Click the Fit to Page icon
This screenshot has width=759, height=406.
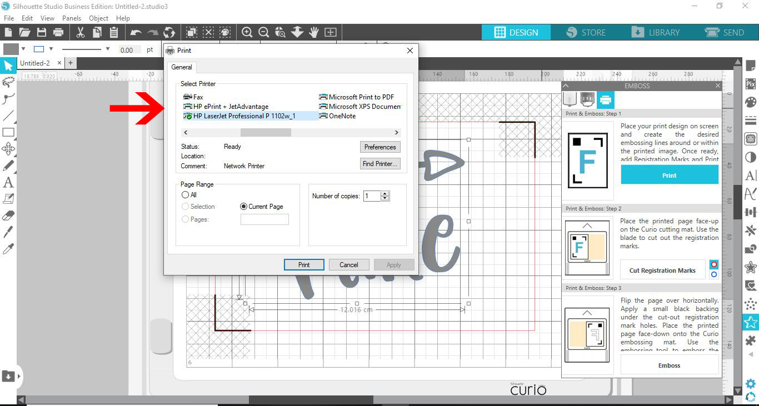click(x=331, y=32)
